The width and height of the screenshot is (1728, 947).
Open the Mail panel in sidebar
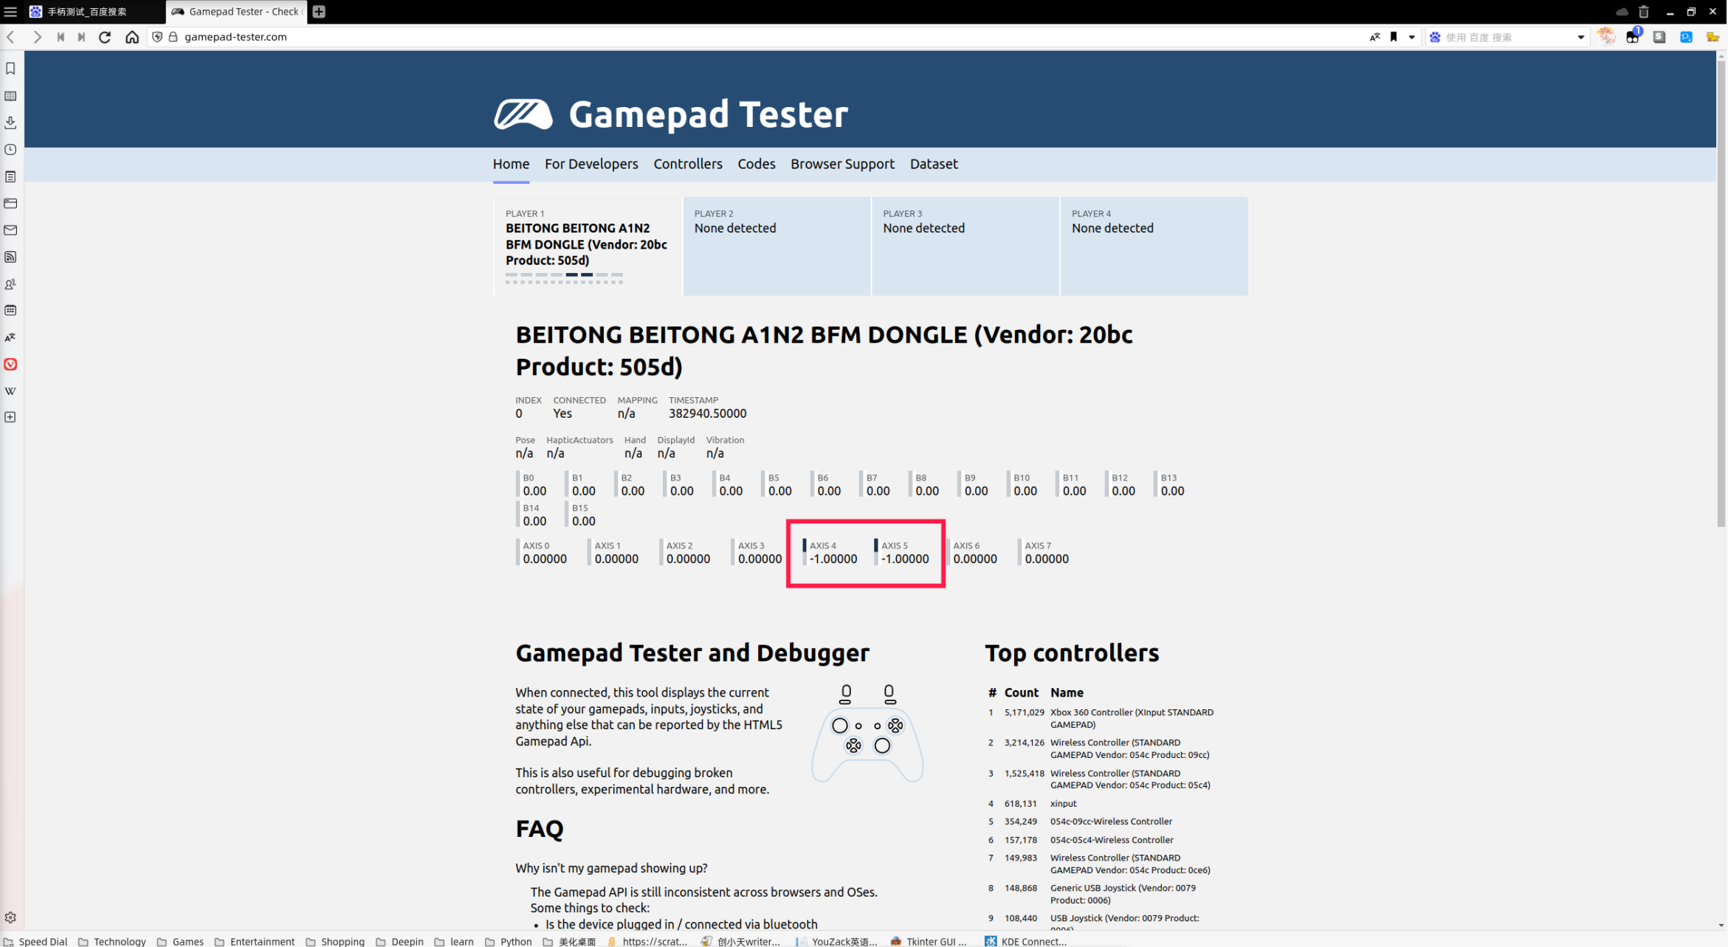[x=10, y=230]
